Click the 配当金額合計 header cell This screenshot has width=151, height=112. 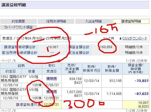[x=79, y=52]
